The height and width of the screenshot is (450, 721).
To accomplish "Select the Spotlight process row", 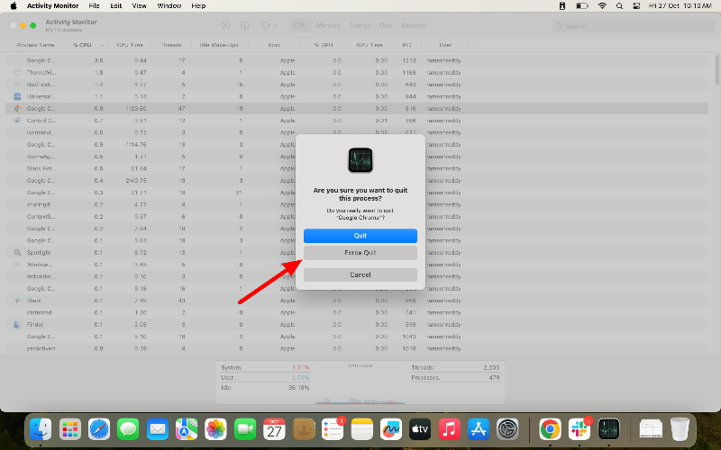I will [356, 253].
